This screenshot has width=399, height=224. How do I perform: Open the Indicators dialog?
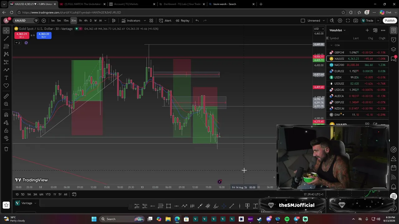(131, 21)
